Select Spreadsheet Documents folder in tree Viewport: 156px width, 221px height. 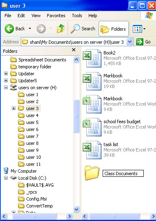click(38, 60)
